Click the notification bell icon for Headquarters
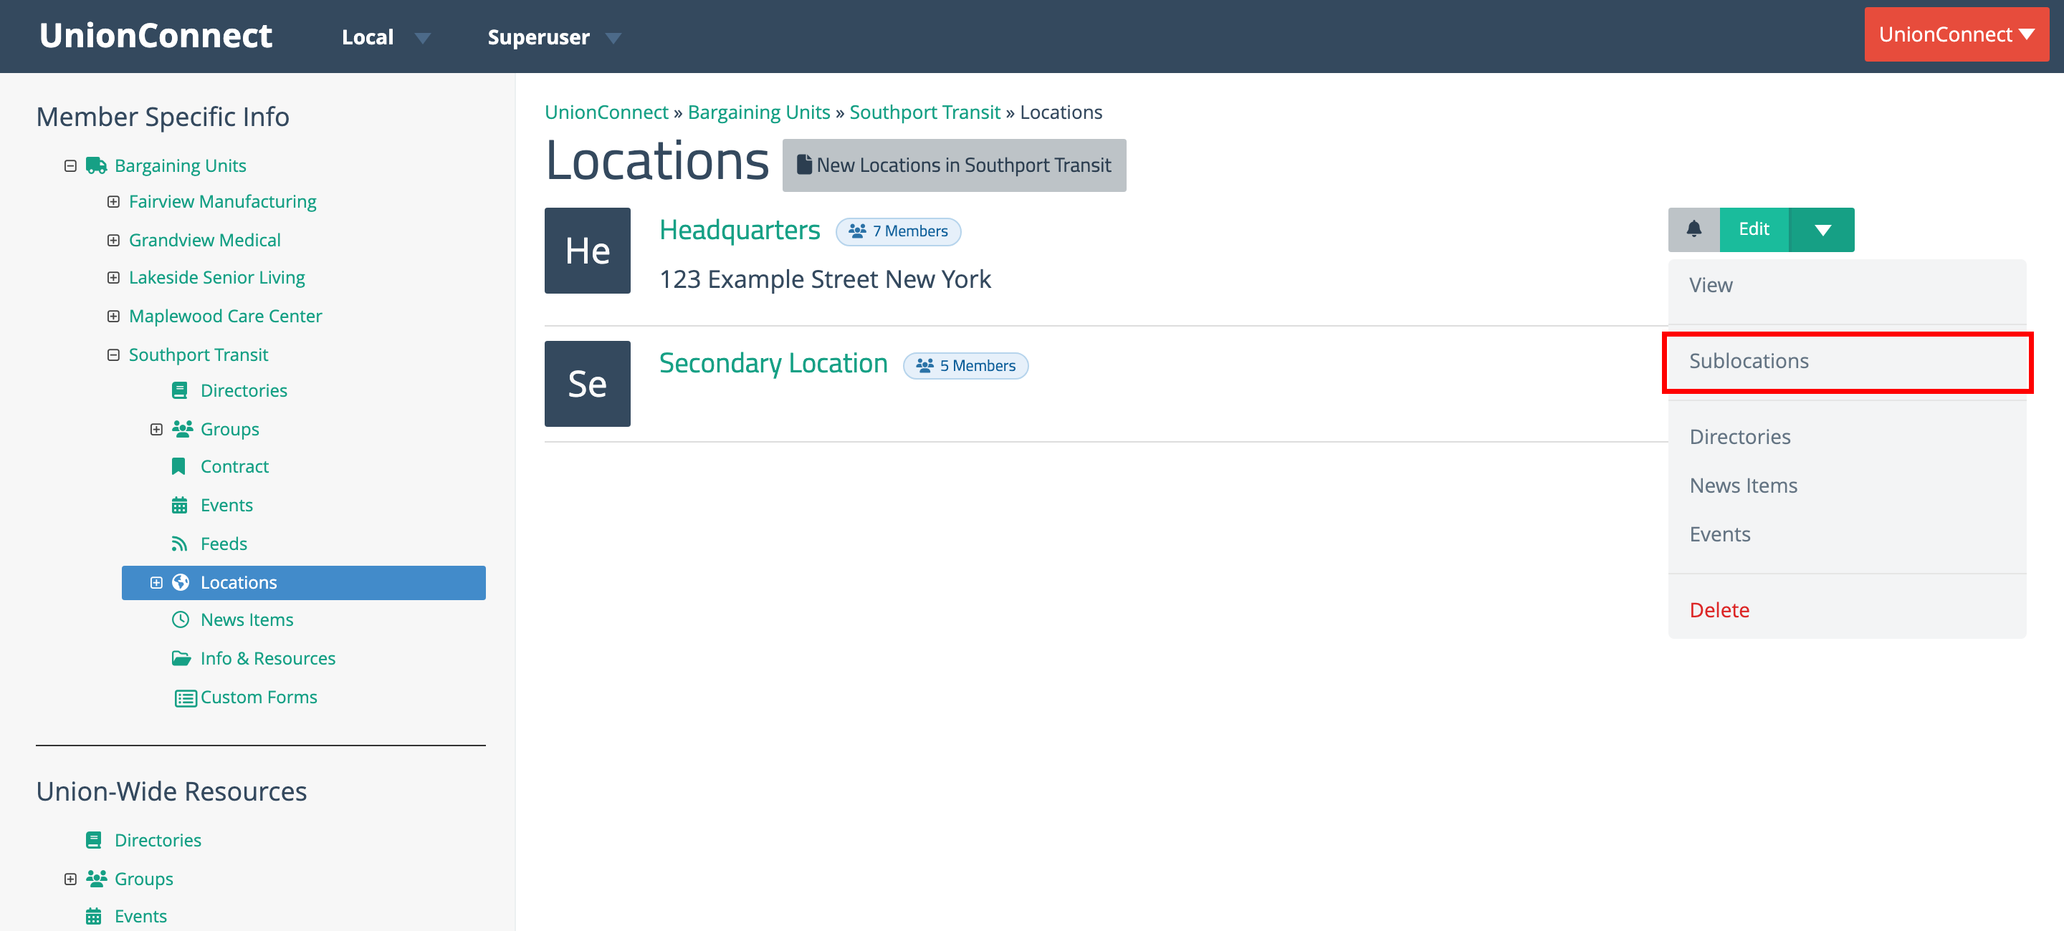 tap(1693, 229)
